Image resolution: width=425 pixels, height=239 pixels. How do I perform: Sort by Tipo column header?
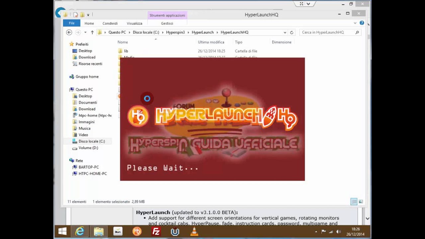click(x=239, y=42)
